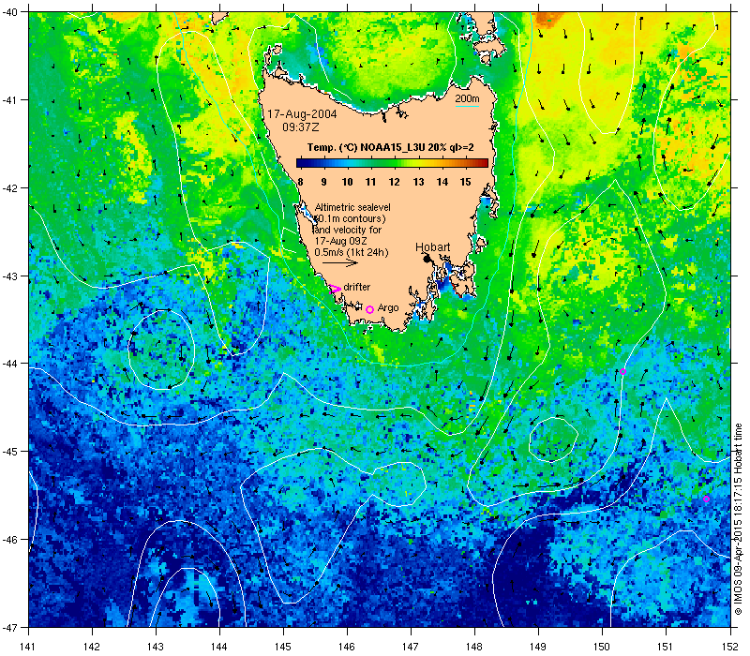Click longitude axis label '143'
750x656 pixels.
point(156,647)
